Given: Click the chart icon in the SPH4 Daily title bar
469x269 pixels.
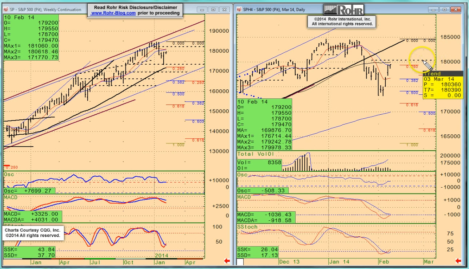Looking at the screenshot, I should coord(240,9).
